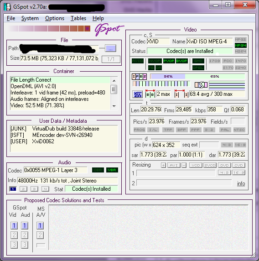The image size is (259, 261).
Task: Click the NTSC standard indicator
Action: click(239, 130)
